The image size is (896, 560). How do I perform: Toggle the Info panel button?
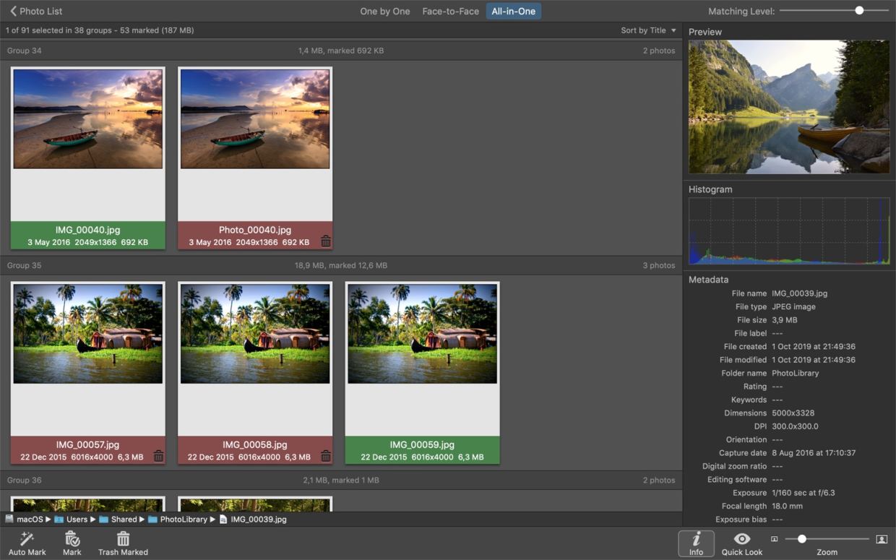tap(696, 543)
